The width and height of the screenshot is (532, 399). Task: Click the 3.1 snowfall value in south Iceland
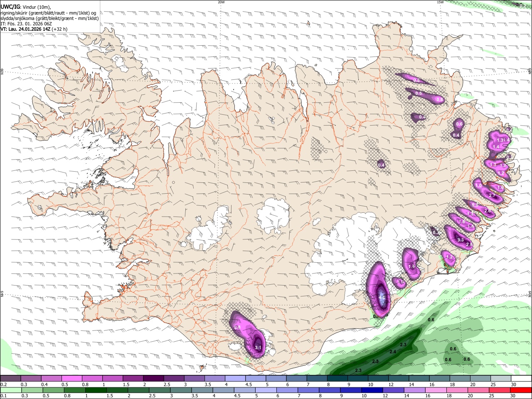[x=258, y=347]
